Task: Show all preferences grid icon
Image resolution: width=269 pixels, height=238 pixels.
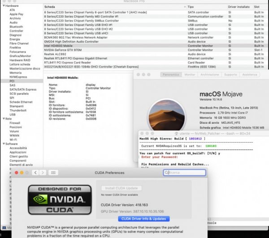Action: [x=53, y=173]
